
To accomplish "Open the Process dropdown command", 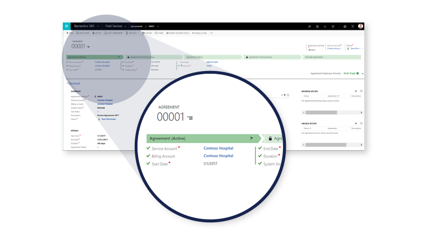I will click(x=133, y=33).
